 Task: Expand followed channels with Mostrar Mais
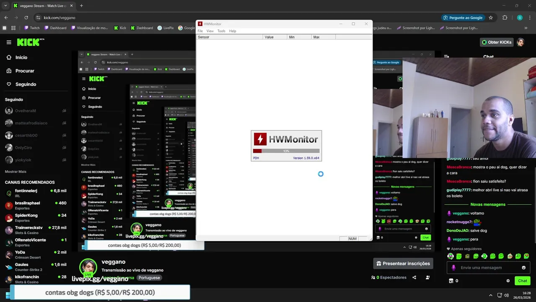point(15,172)
